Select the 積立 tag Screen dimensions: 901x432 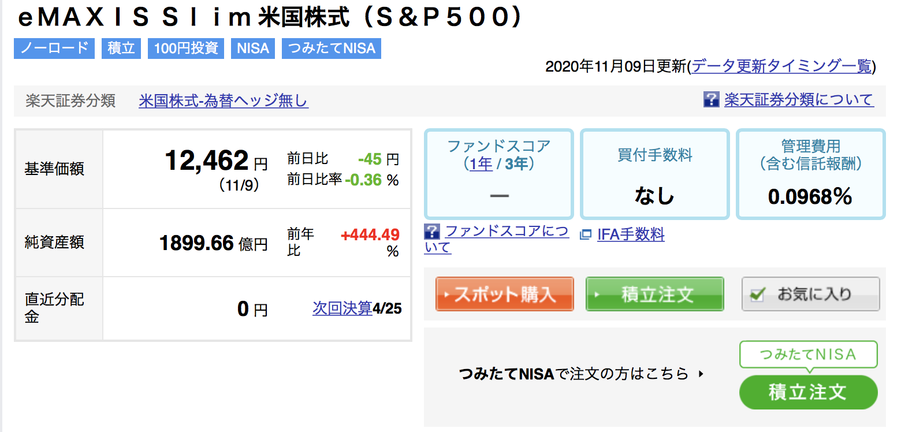(121, 48)
